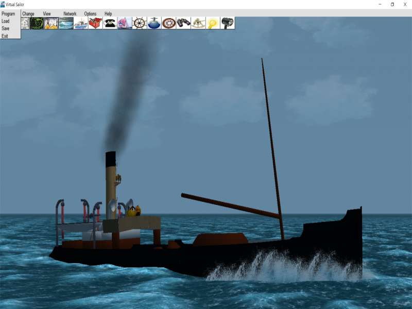Open the View menu
Screen dimensions: 412x309
47,14
